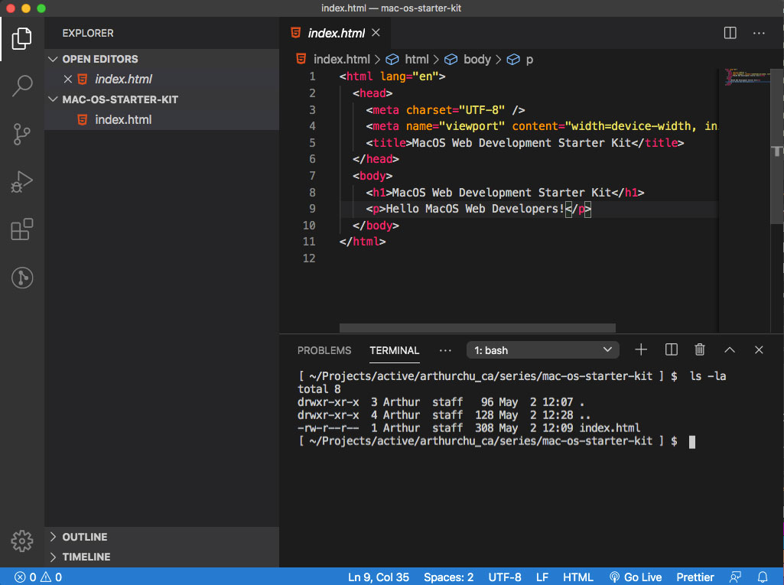The image size is (784, 585).
Task: Click Ln 9, Col 35 to go to line
Action: (378, 577)
